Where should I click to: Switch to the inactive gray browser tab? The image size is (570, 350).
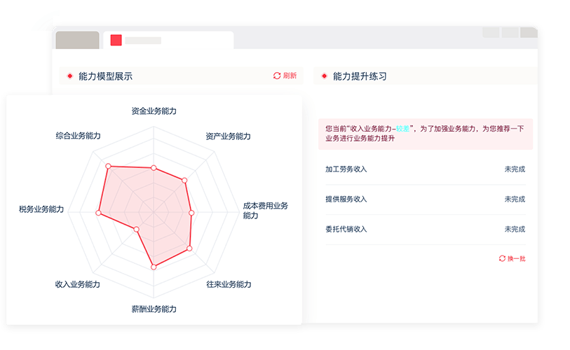point(77,41)
